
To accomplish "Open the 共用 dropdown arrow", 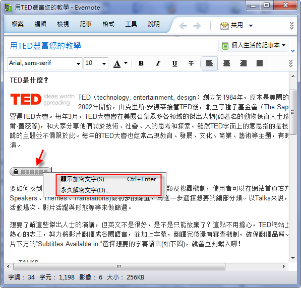I will point(251,26).
